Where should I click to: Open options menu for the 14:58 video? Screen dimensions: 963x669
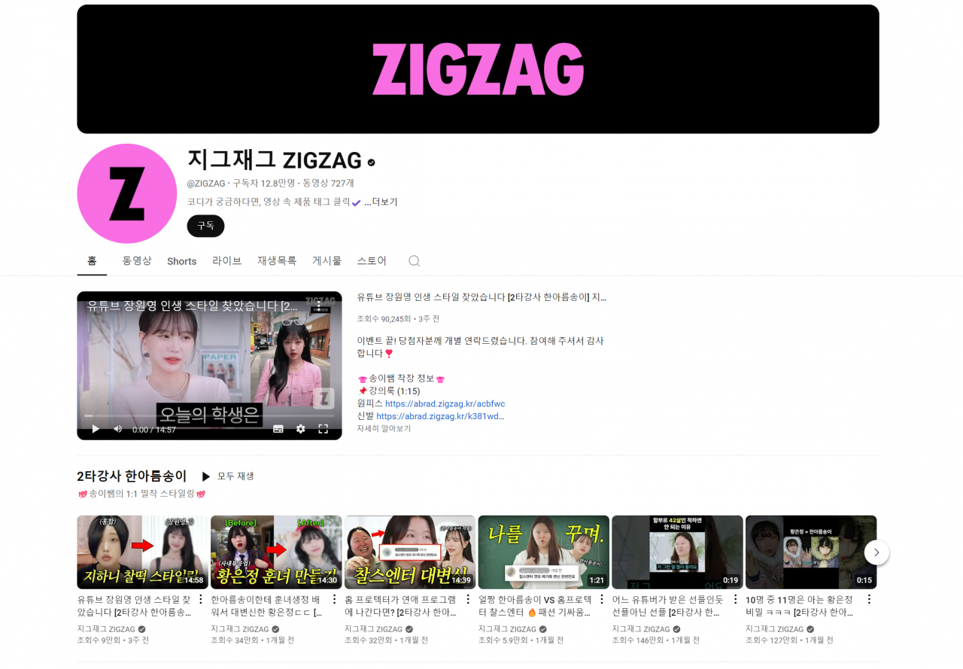tap(200, 600)
